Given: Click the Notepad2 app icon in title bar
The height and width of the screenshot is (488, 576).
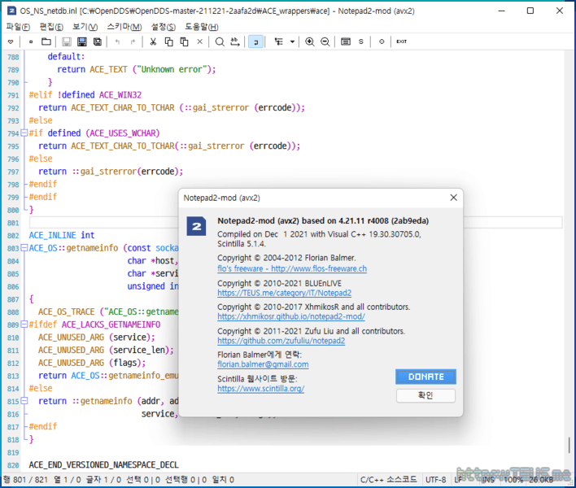Looking at the screenshot, I should click(11, 11).
